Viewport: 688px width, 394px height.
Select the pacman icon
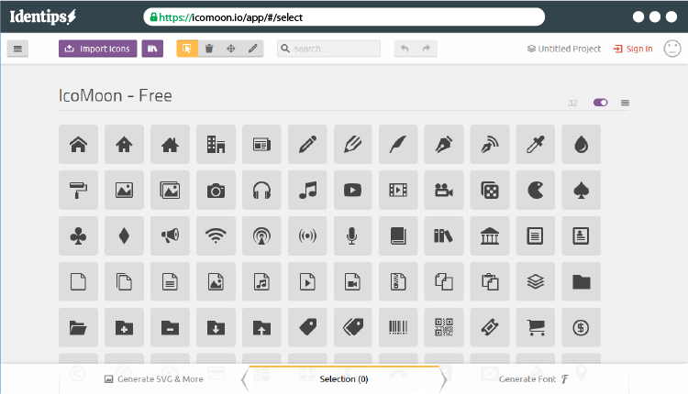click(536, 191)
